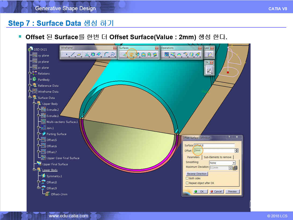The image size is (293, 220).
Task: Collapse the Upper Body node
Action: (x=34, y=104)
